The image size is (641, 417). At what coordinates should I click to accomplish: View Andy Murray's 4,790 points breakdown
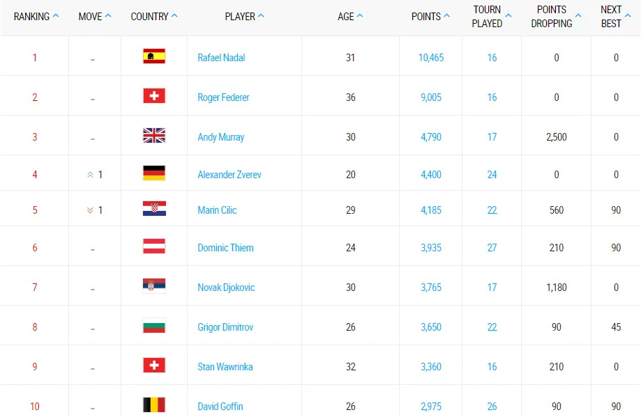(431, 137)
